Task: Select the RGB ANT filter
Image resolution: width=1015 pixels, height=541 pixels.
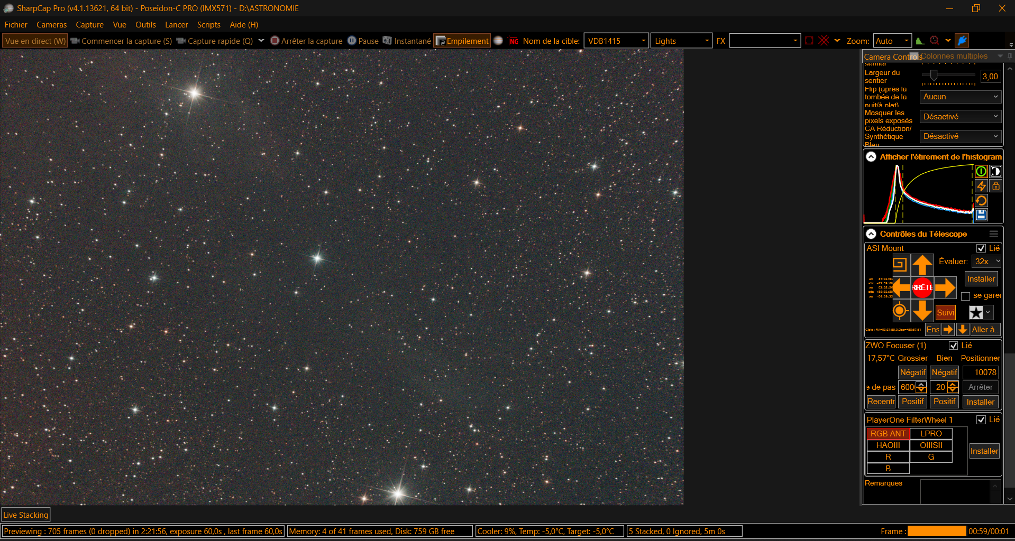Action: point(888,434)
